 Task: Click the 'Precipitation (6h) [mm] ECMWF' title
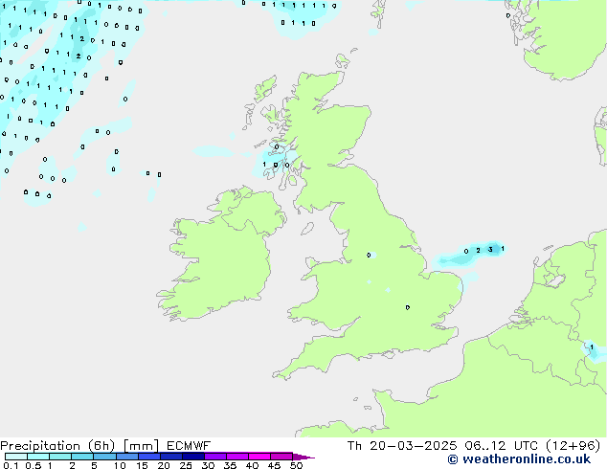pos(105,446)
